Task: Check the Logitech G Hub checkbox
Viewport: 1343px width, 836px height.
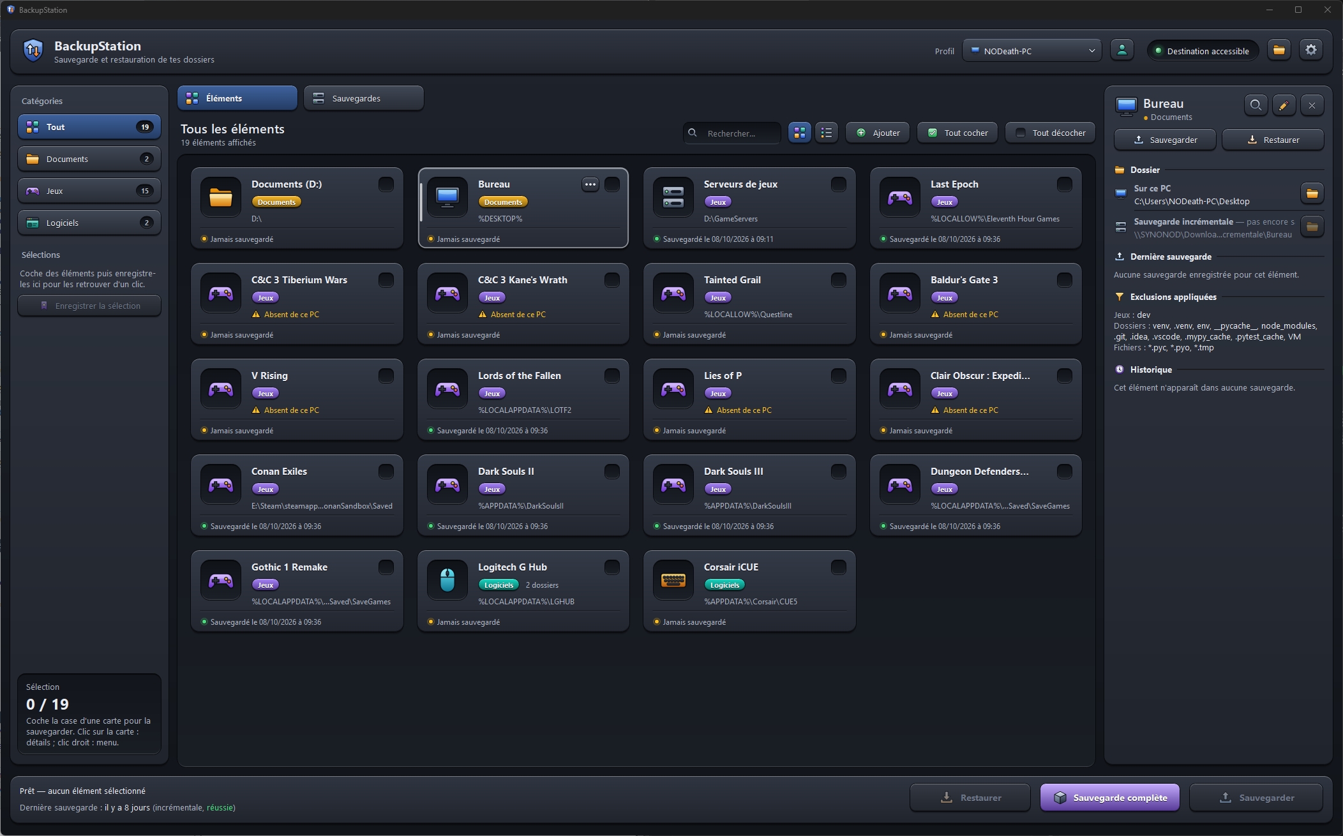Action: 611,567
